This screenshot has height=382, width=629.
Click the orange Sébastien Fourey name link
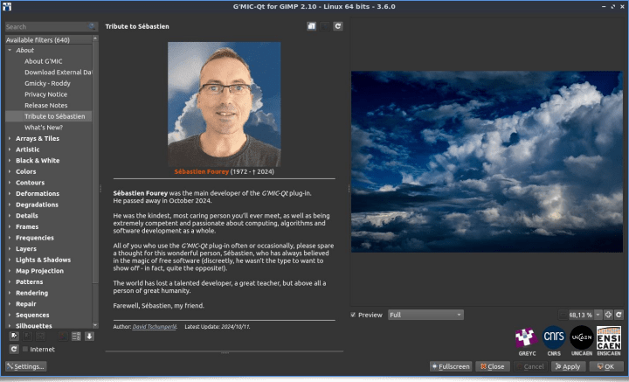[202, 171]
